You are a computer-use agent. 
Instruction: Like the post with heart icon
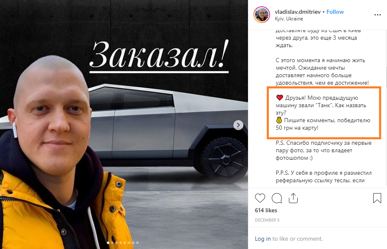[260, 198]
